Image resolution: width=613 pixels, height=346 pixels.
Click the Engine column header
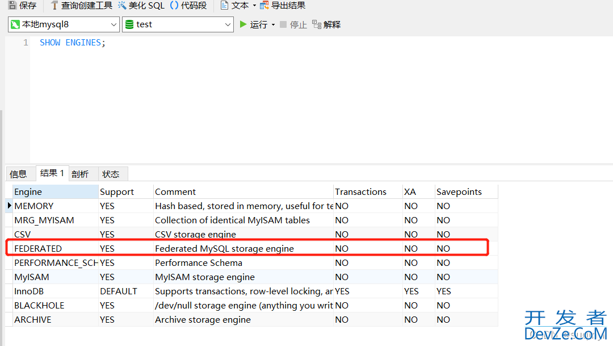(x=55, y=192)
